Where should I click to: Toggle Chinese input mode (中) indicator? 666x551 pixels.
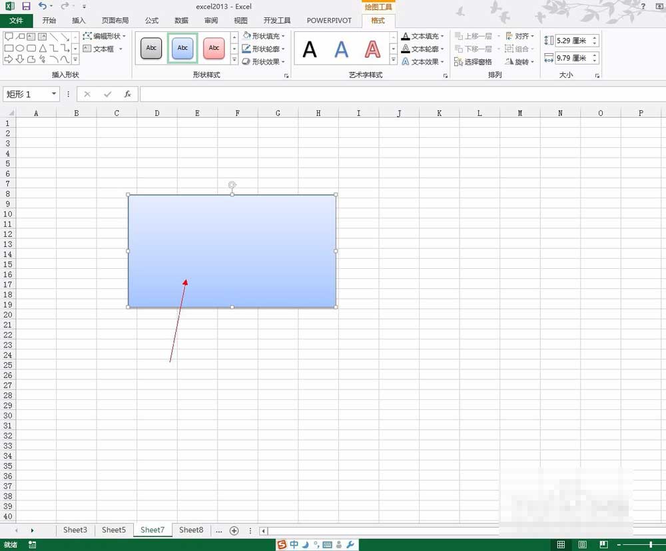[294, 544]
